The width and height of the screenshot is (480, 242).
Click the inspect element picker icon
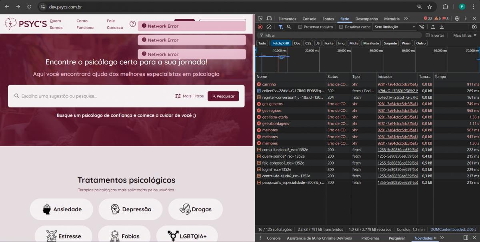(260, 19)
